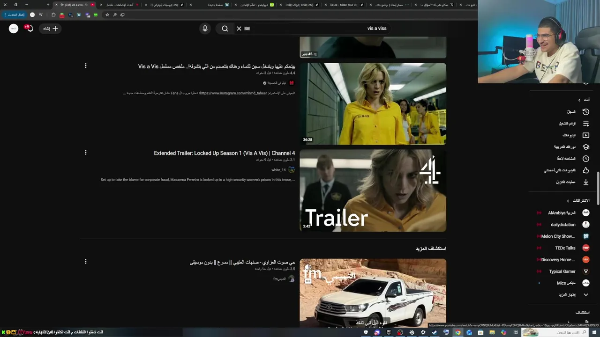The height and width of the screenshot is (337, 600).
Task: Click the voice search microphone icon
Action: (x=205, y=29)
